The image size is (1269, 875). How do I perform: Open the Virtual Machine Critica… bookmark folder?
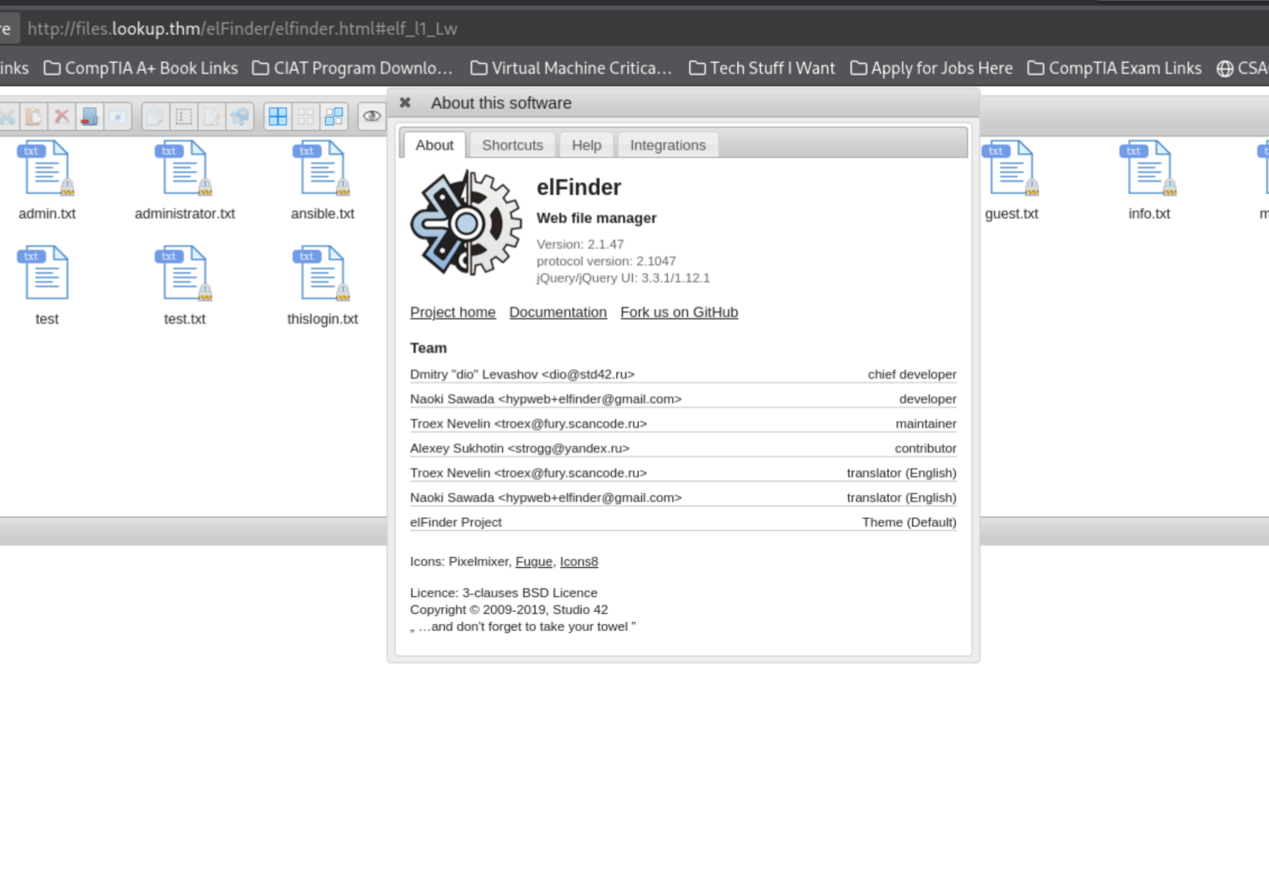click(571, 68)
